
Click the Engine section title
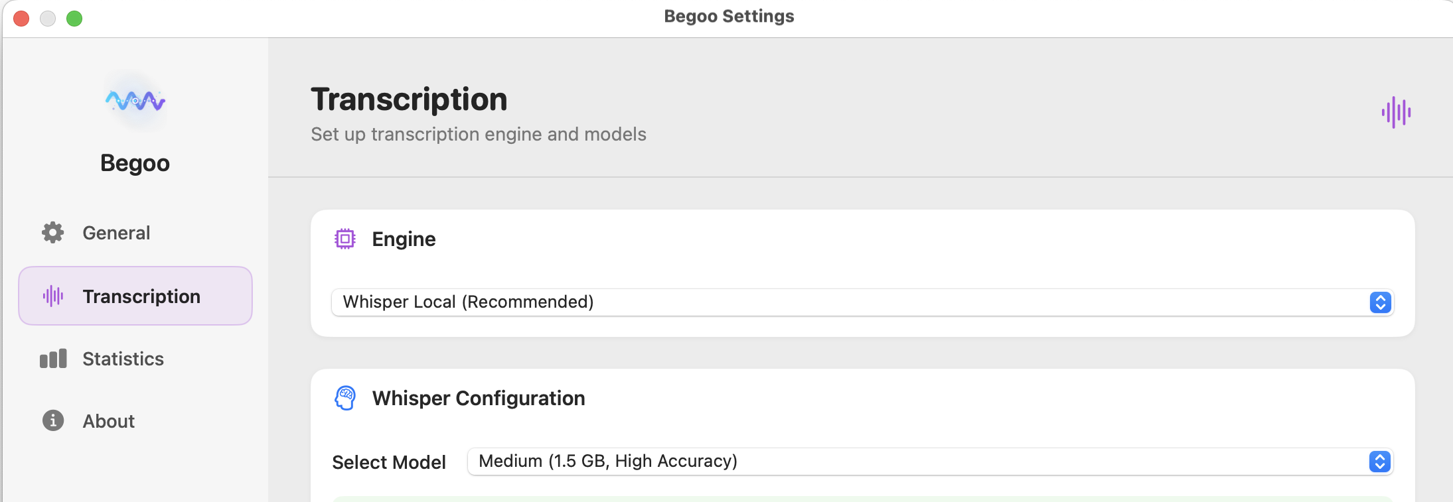[x=404, y=239]
